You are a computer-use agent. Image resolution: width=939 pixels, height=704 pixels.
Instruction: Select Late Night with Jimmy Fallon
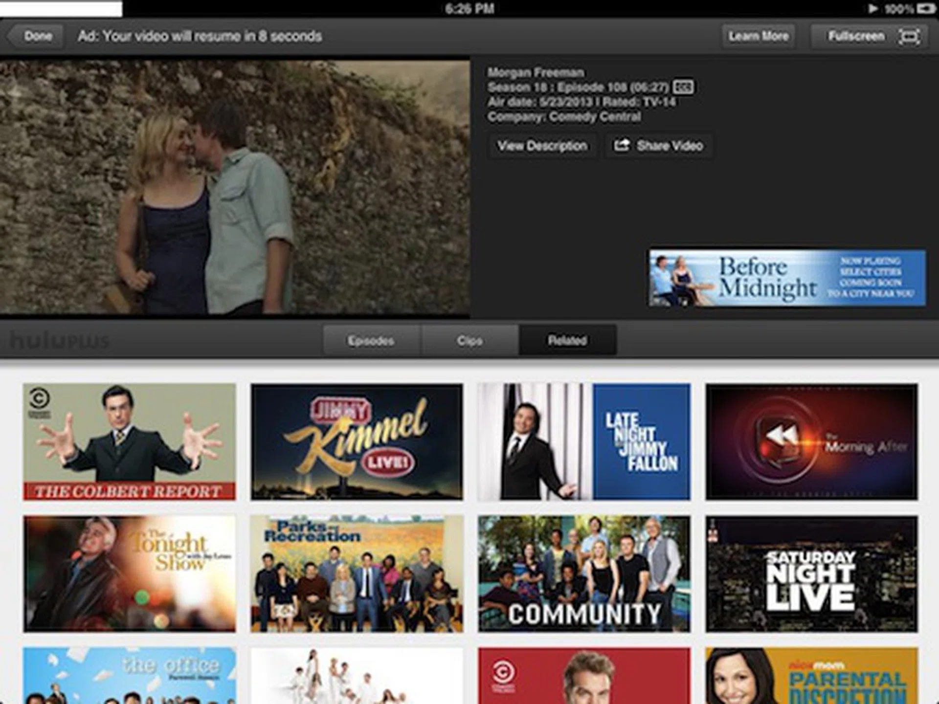(584, 441)
